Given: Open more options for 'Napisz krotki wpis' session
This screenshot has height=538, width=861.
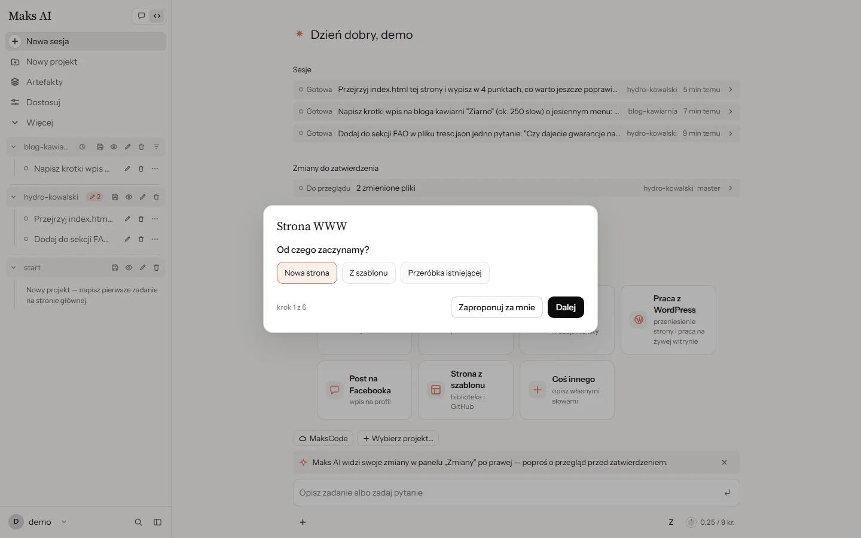Looking at the screenshot, I should tap(155, 169).
